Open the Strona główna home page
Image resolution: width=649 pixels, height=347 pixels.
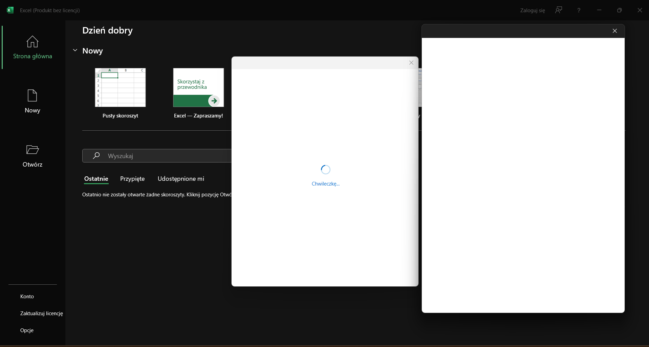tap(33, 47)
